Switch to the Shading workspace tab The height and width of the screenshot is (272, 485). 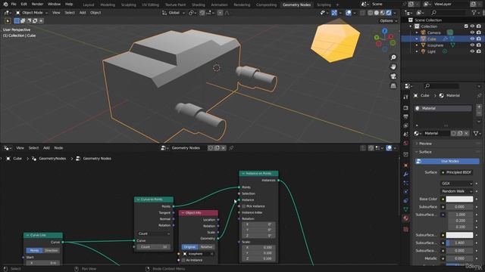pos(199,5)
